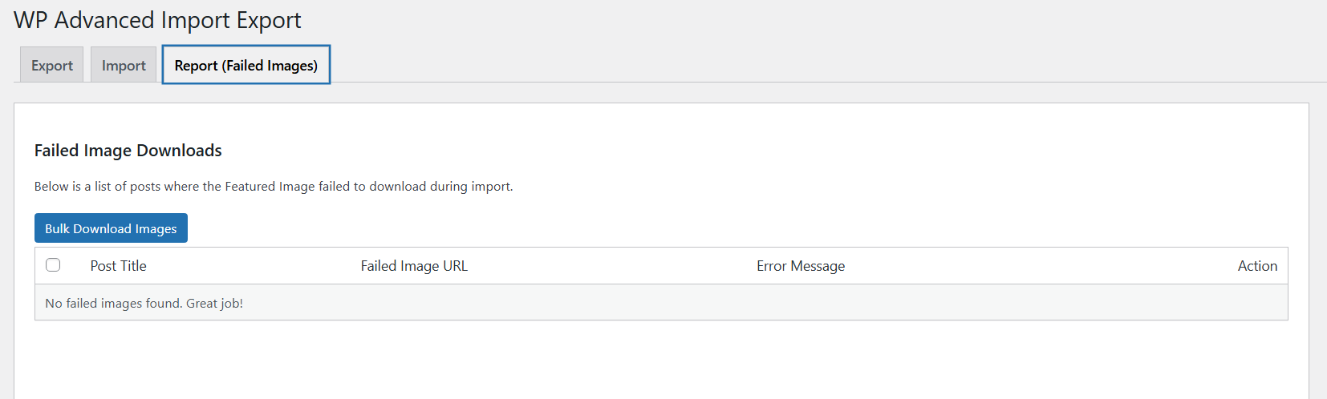Click the Error Message column header
The width and height of the screenshot is (1327, 399).
(800, 266)
